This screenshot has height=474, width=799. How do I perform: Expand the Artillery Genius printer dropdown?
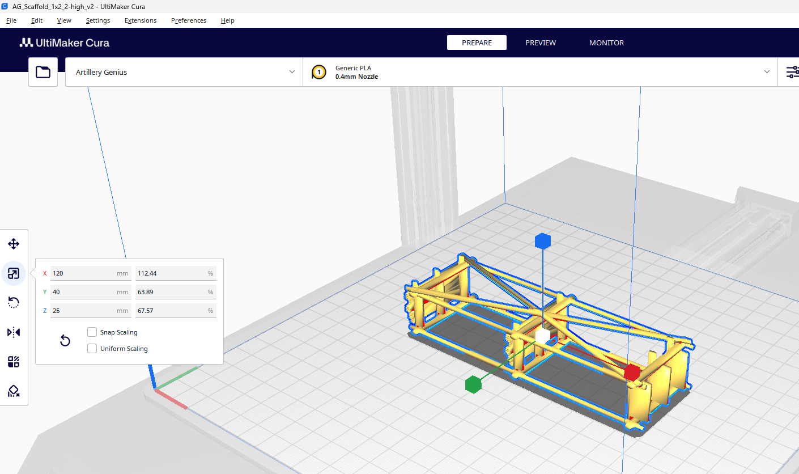[x=184, y=72]
